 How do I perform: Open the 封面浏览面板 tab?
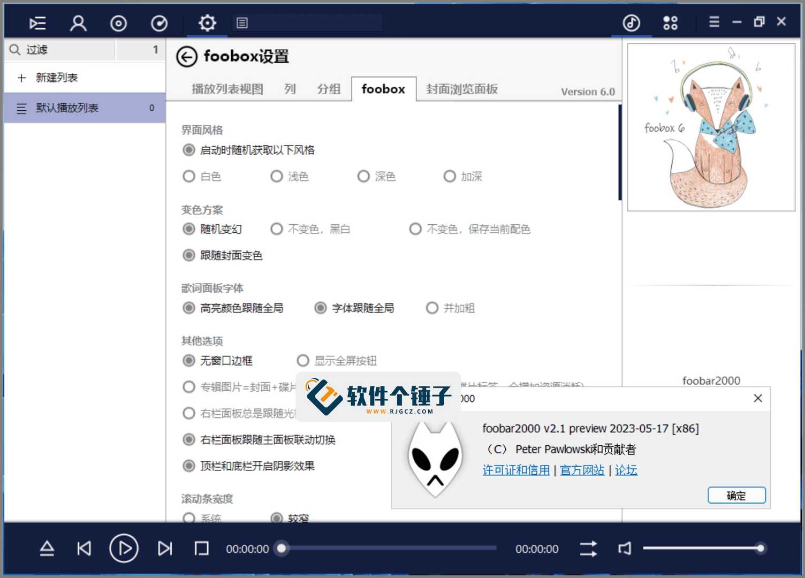(x=462, y=89)
